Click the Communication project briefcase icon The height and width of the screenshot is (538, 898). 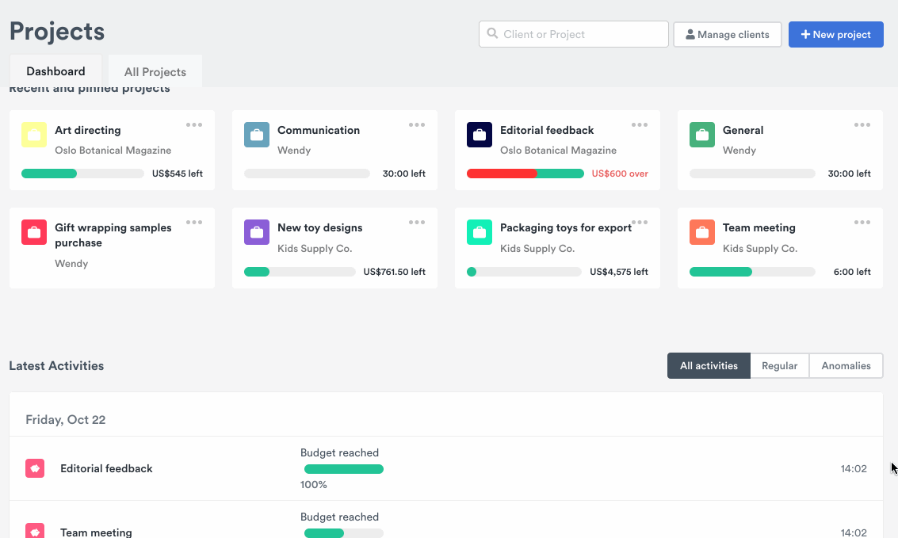[256, 135]
